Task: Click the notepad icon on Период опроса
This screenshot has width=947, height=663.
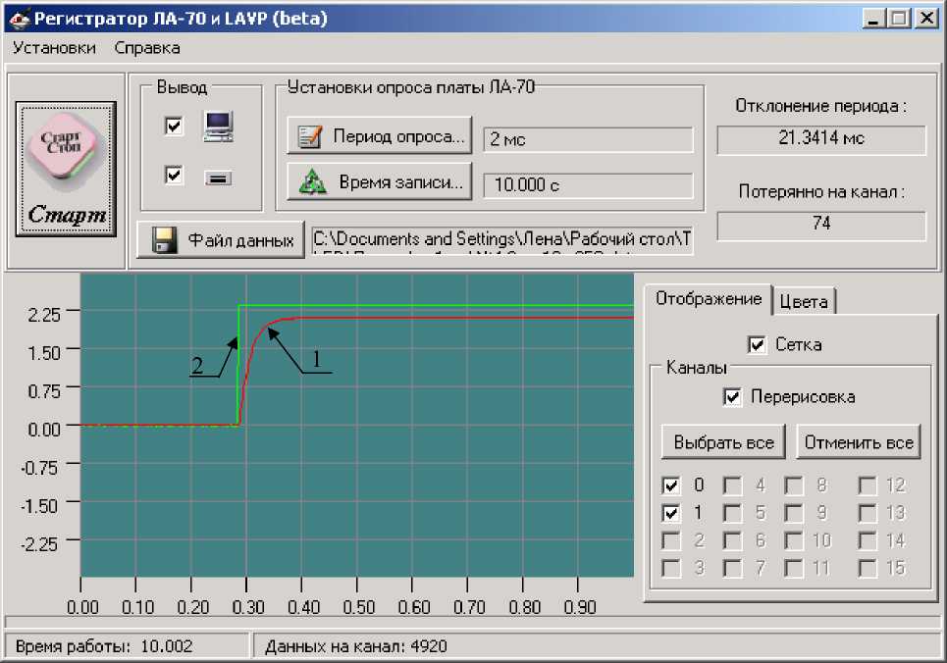Action: (x=310, y=136)
